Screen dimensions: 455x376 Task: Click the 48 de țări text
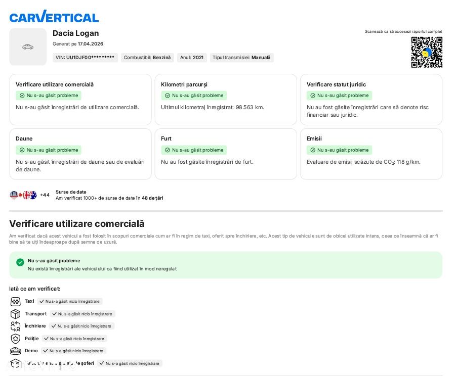(x=152, y=198)
